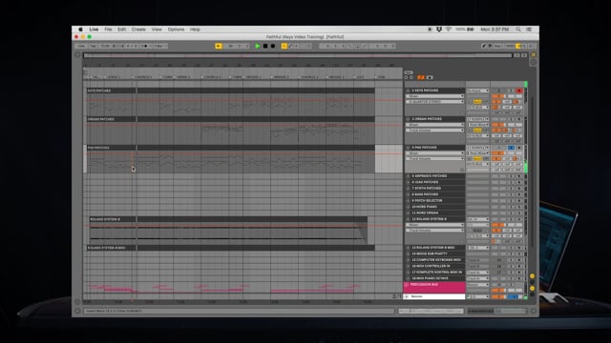The height and width of the screenshot is (343, 611).
Task: Toggle the yellow Follow button left of transport
Action: pos(219,46)
